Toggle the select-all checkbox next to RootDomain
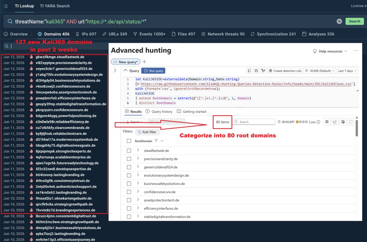 [x=129, y=141]
